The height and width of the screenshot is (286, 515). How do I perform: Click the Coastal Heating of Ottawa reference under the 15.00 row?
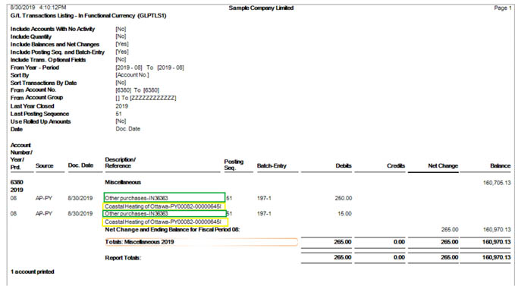pos(163,222)
